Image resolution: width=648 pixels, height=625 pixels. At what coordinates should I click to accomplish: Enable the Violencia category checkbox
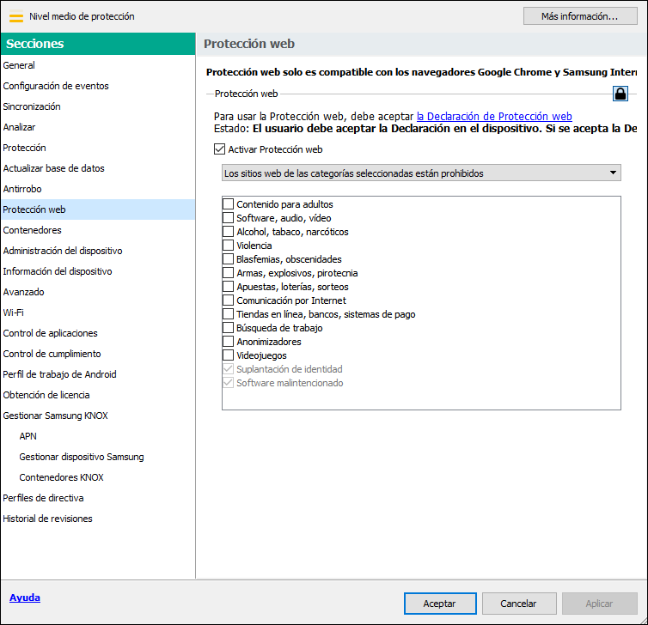point(229,246)
